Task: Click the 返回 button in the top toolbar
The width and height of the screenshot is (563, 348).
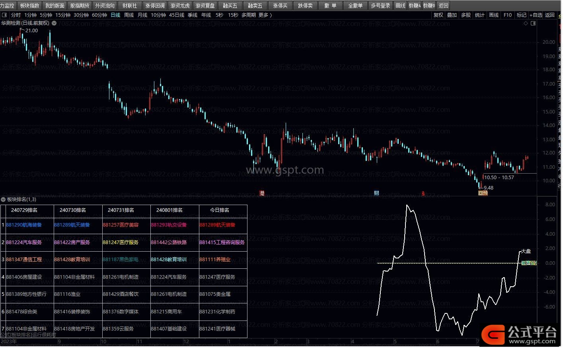Action: tap(443, 6)
